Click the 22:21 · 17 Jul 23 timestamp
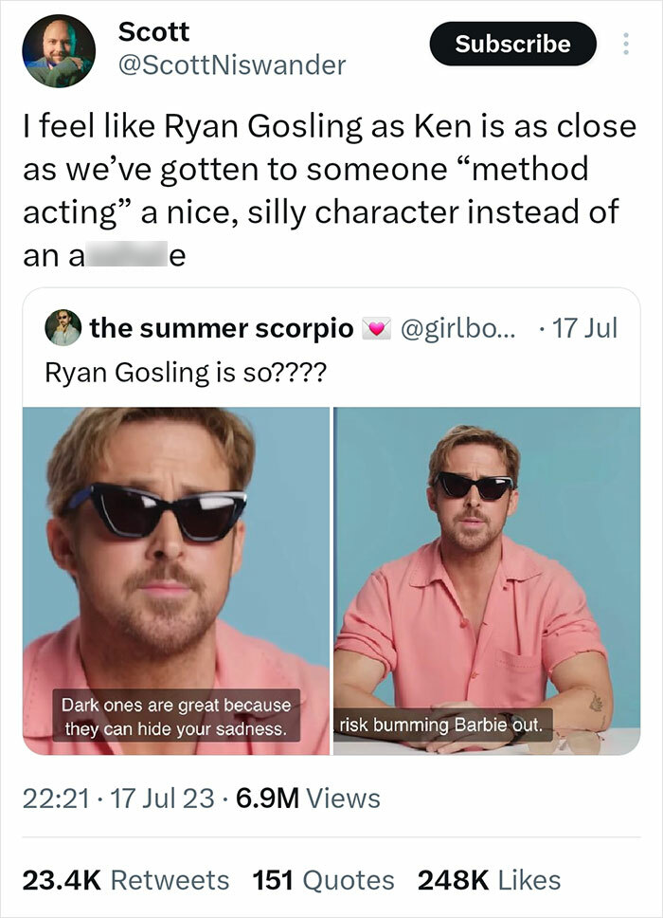663x918 pixels. click(123, 801)
